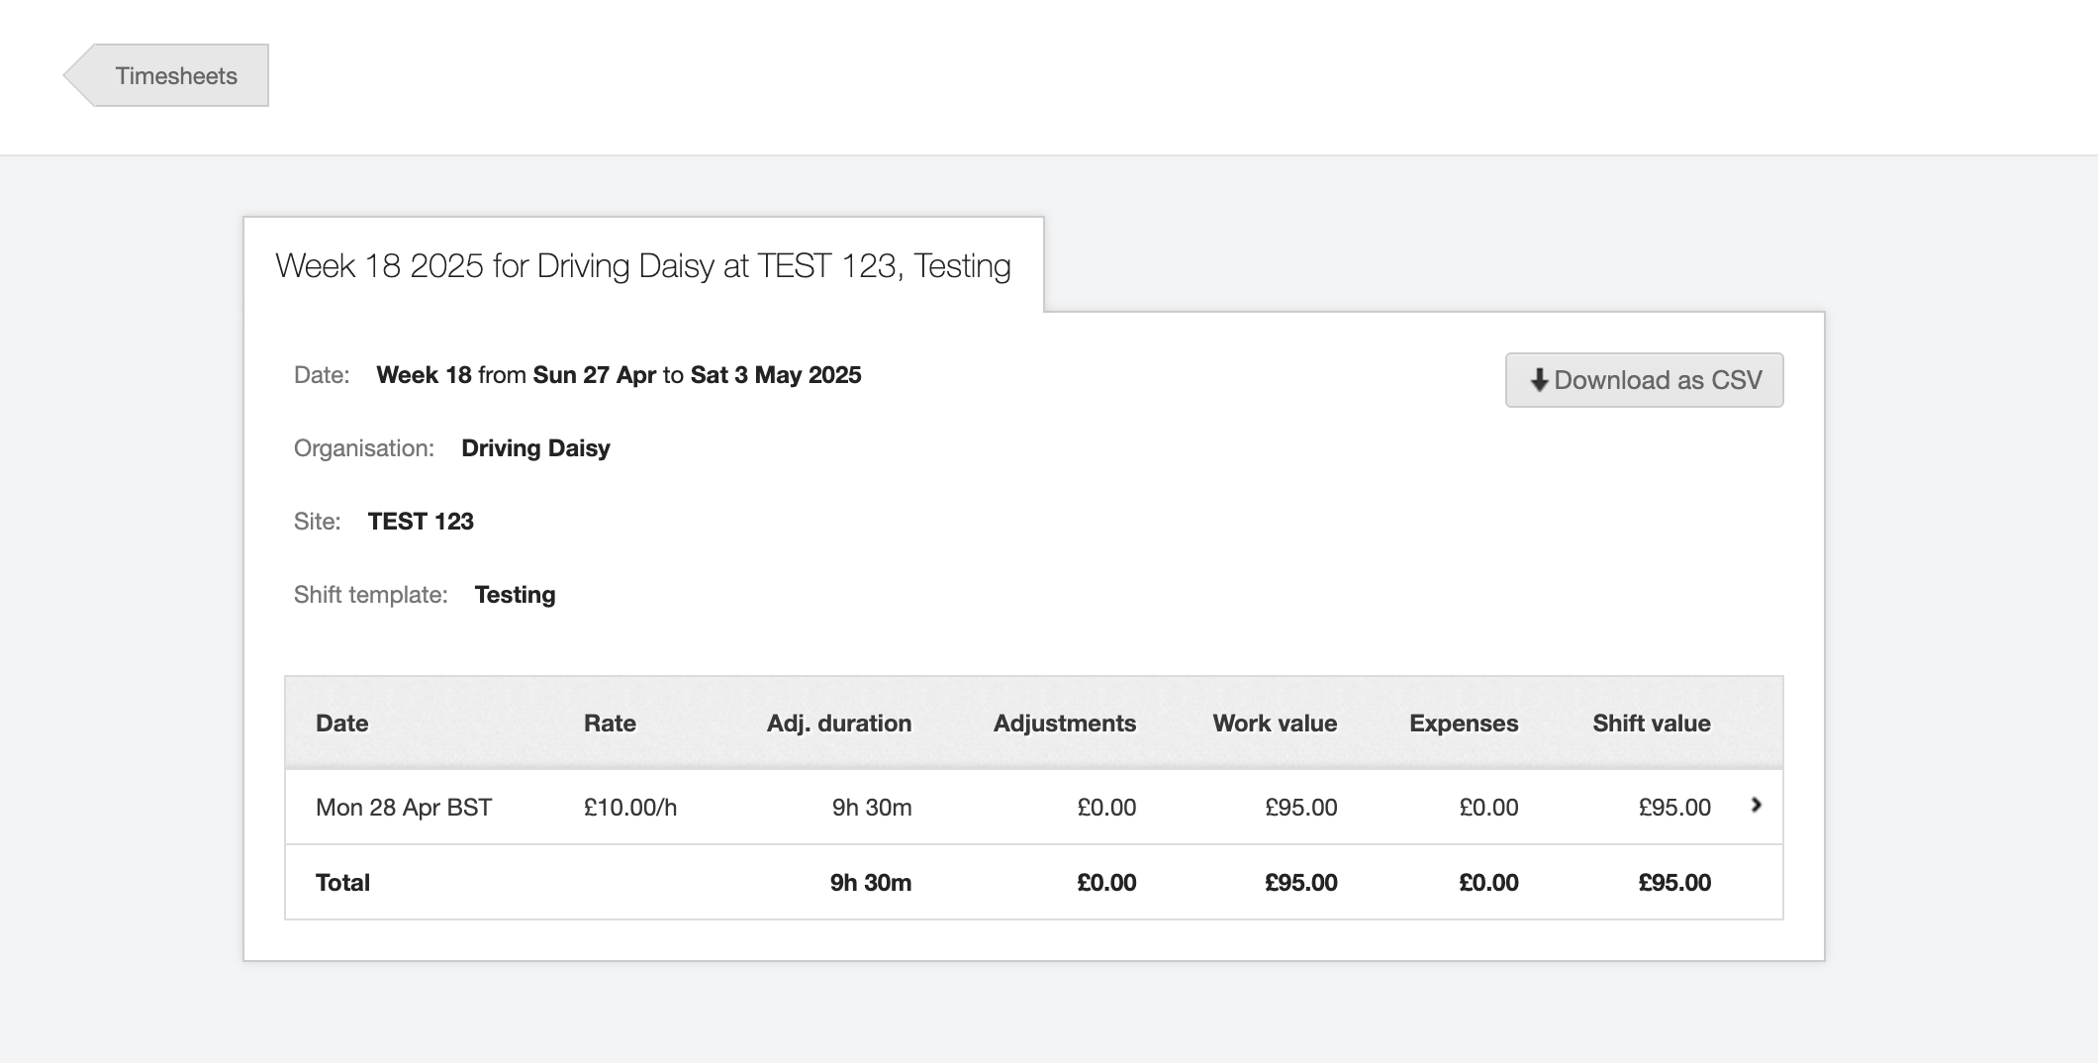
Task: Click the bold total shift value £95.00
Action: coord(1673,883)
